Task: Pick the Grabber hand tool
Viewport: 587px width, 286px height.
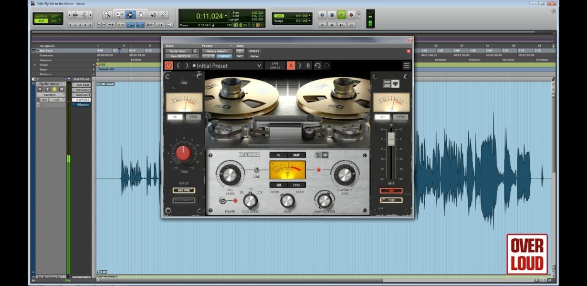Action: [x=141, y=15]
